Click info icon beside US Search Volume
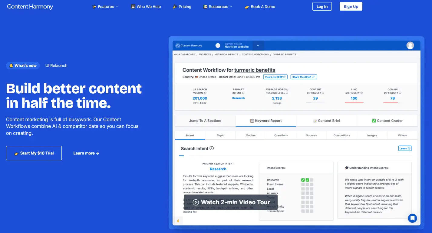The image size is (432, 233). [205, 93]
